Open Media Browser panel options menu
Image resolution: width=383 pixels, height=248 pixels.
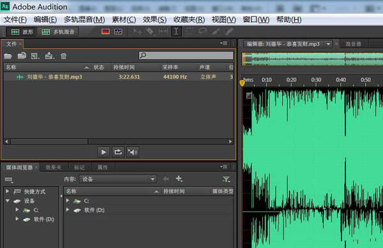[223, 167]
